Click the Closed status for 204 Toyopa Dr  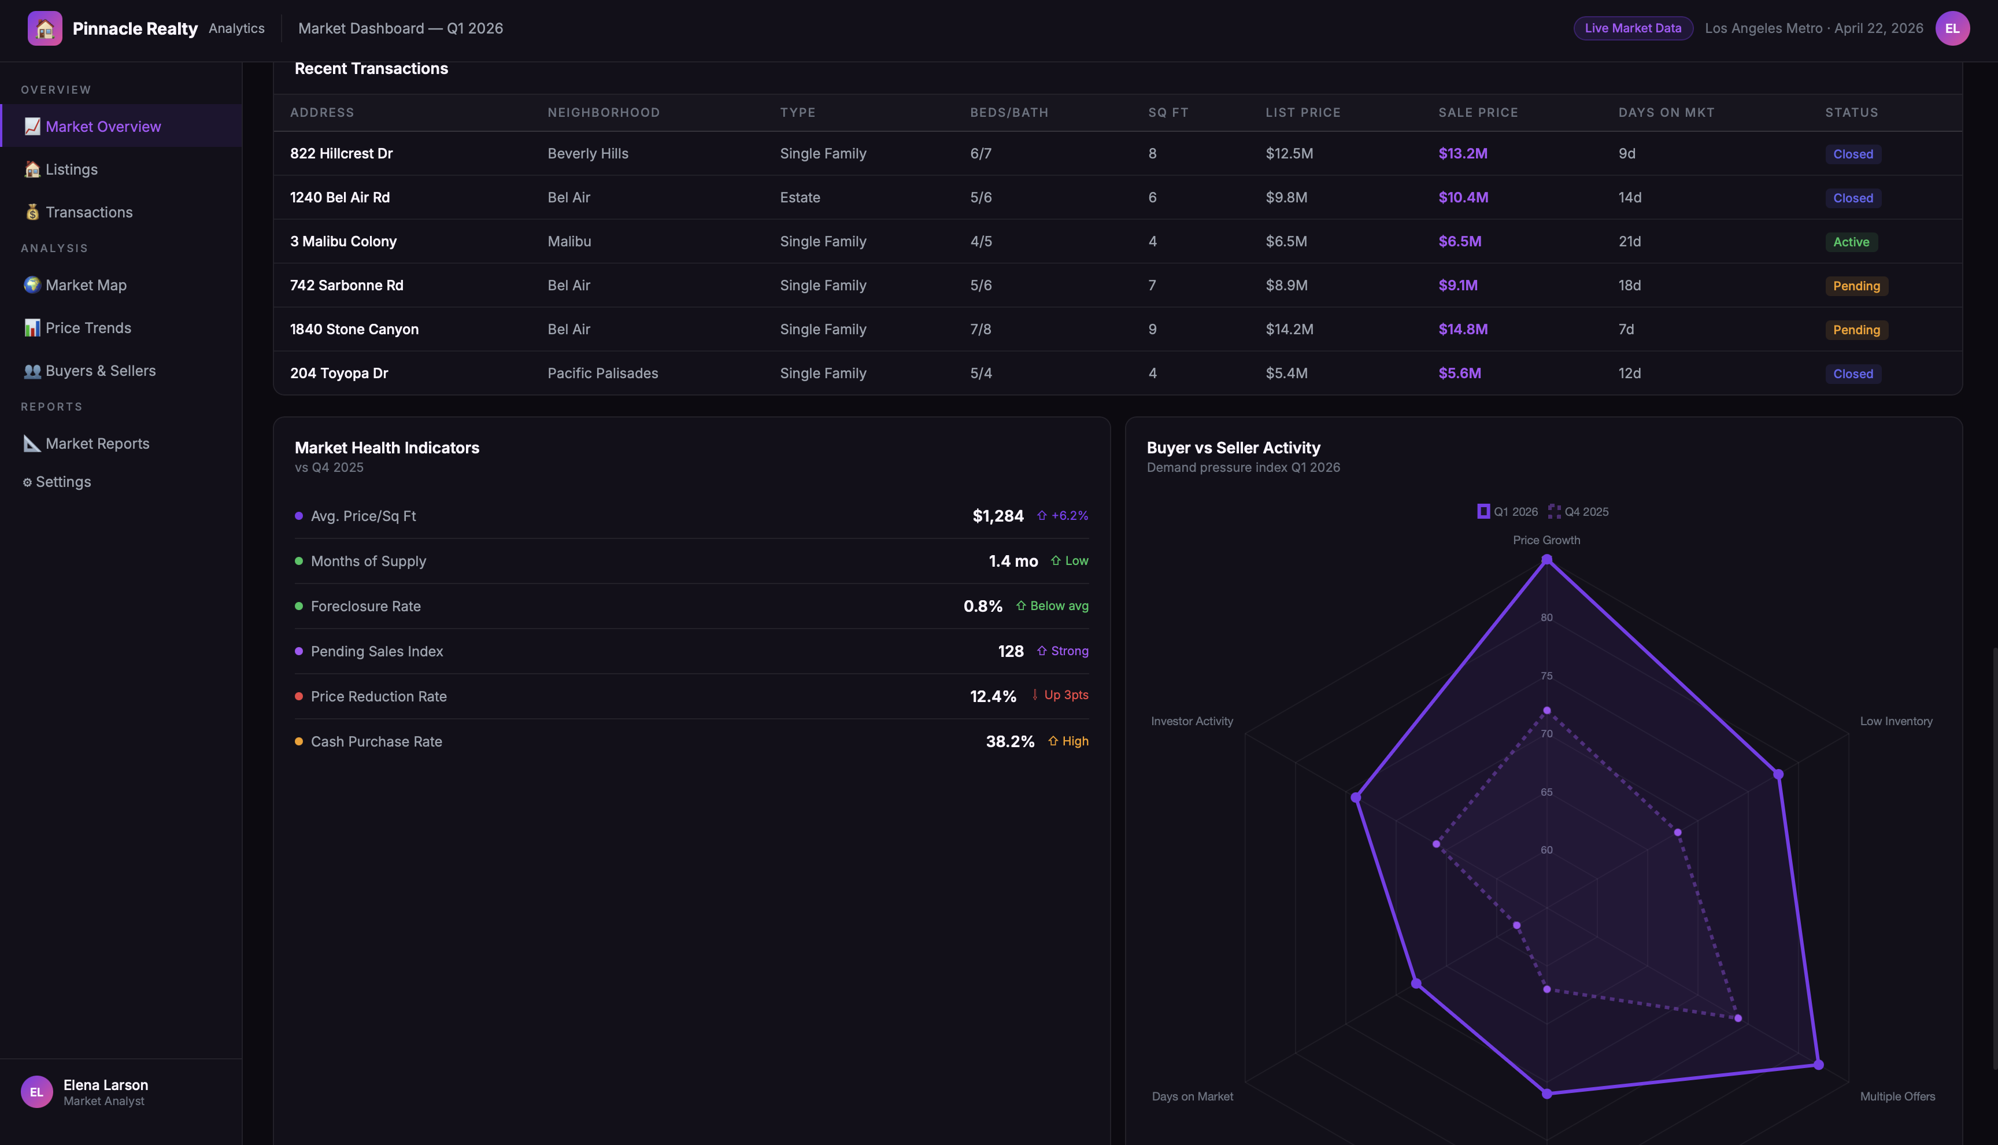(x=1852, y=374)
